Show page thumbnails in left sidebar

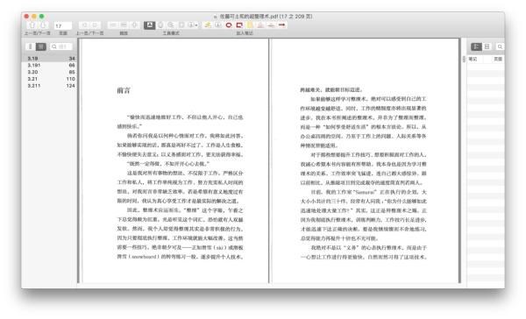[x=31, y=46]
